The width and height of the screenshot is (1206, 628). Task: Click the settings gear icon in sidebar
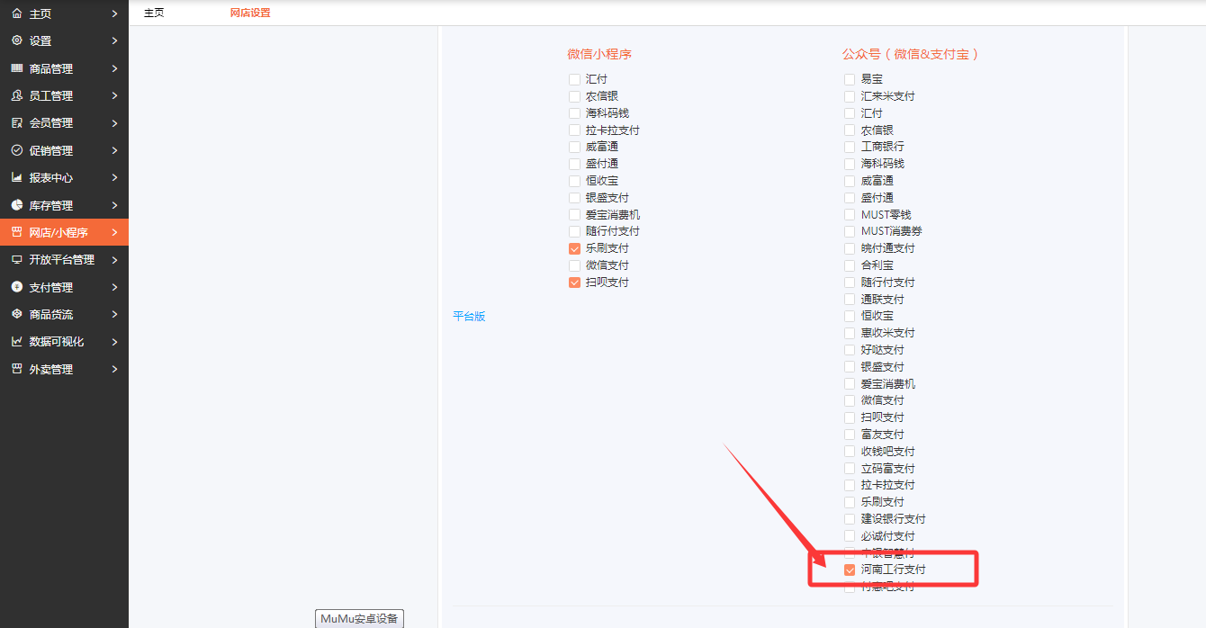tap(16, 40)
